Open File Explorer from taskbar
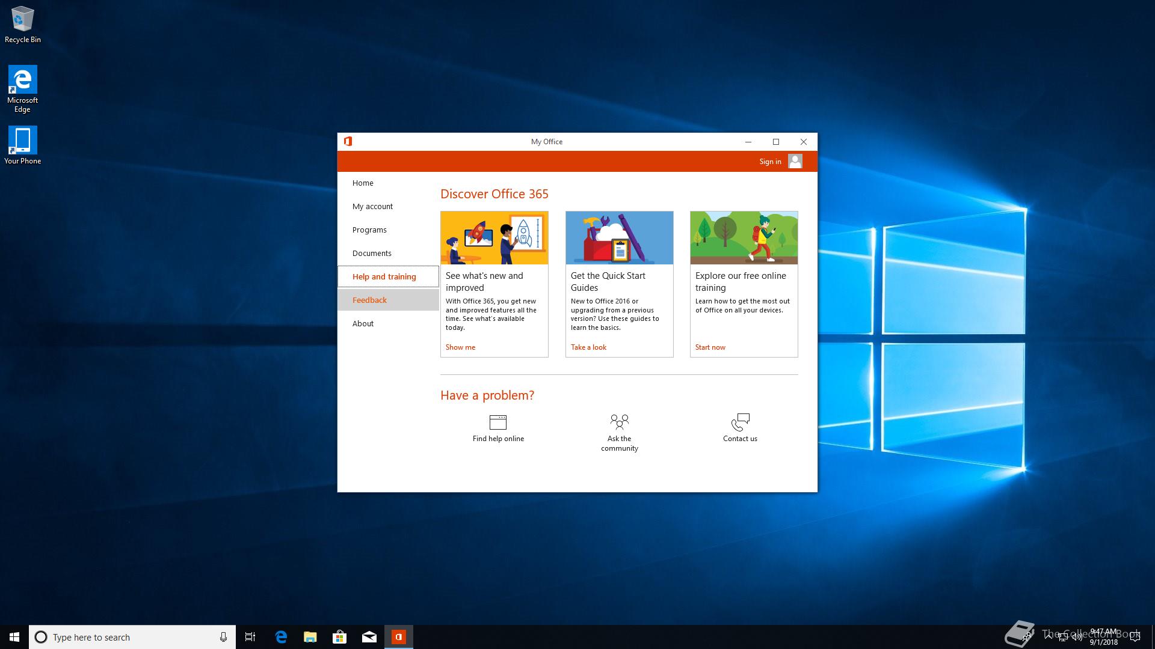The height and width of the screenshot is (649, 1155). 310,637
